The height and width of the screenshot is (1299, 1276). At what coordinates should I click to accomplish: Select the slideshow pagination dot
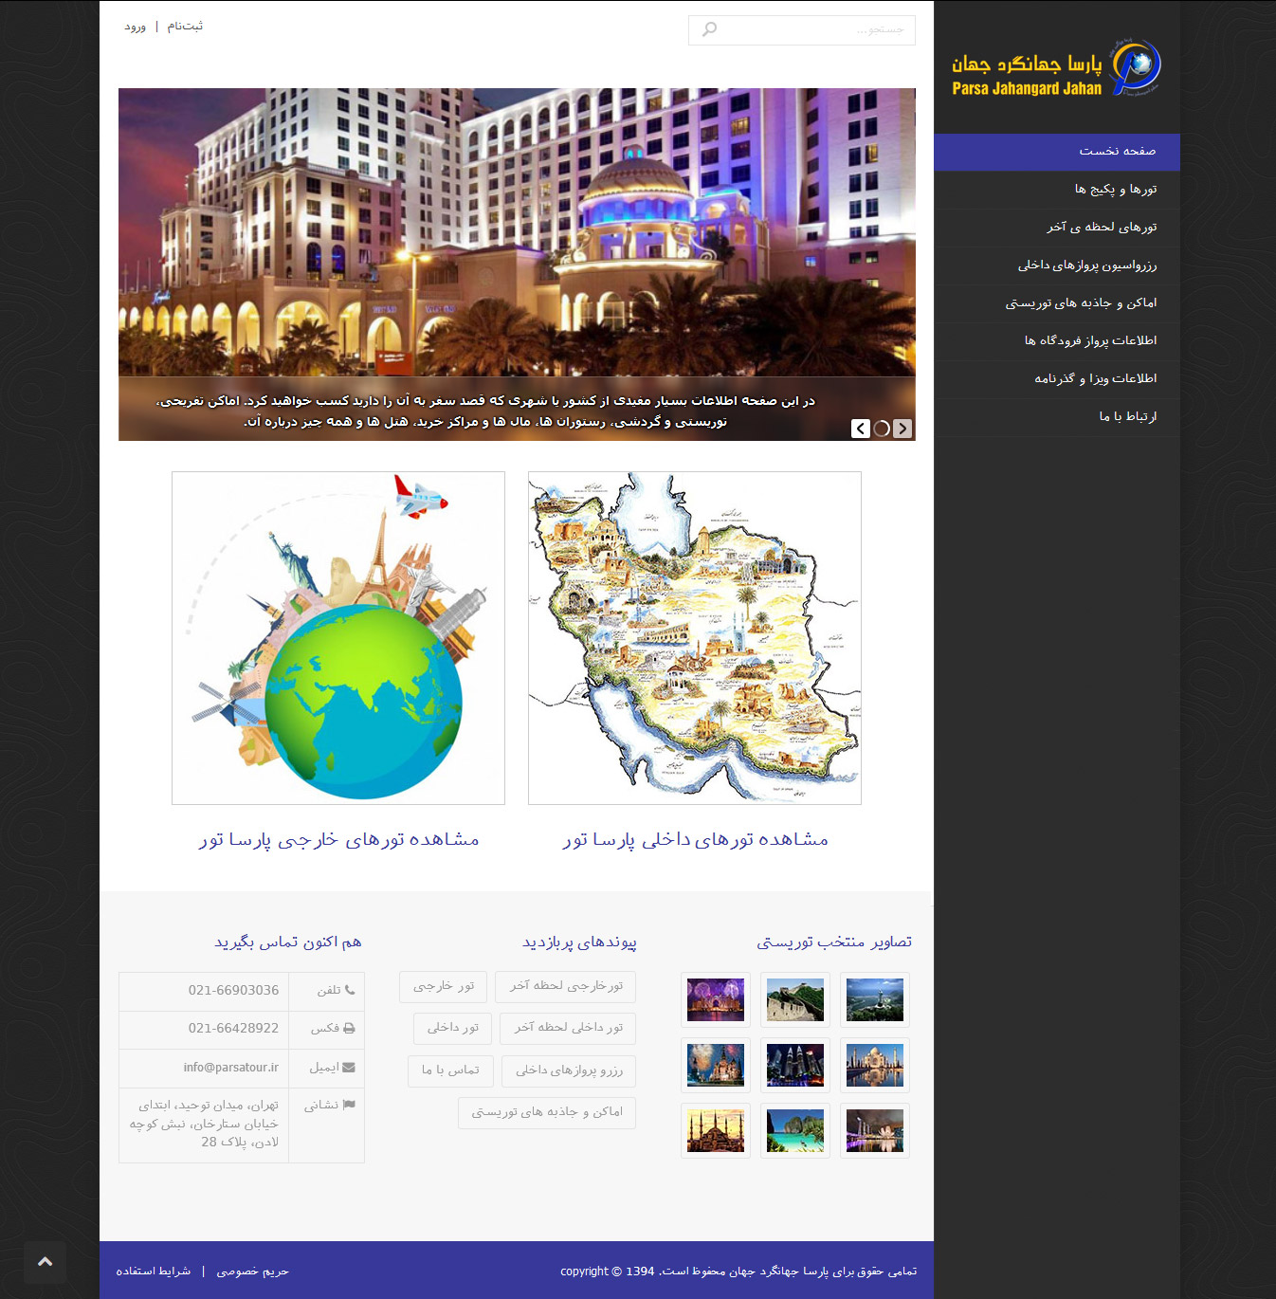point(882,429)
